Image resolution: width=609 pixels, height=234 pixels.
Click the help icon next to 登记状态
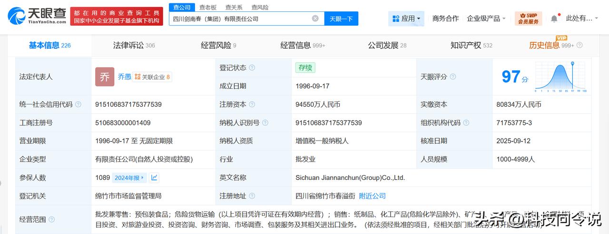(x=252, y=68)
